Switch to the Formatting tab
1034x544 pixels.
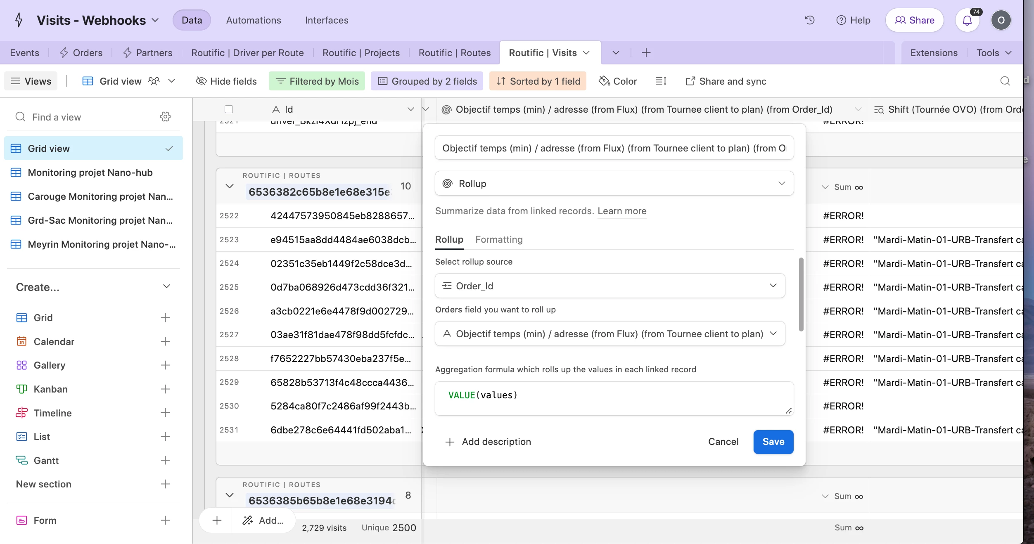coord(499,240)
